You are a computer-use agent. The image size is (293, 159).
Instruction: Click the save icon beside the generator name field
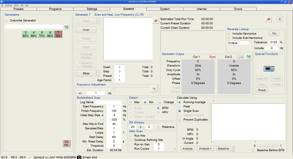pyautogui.click(x=66, y=27)
